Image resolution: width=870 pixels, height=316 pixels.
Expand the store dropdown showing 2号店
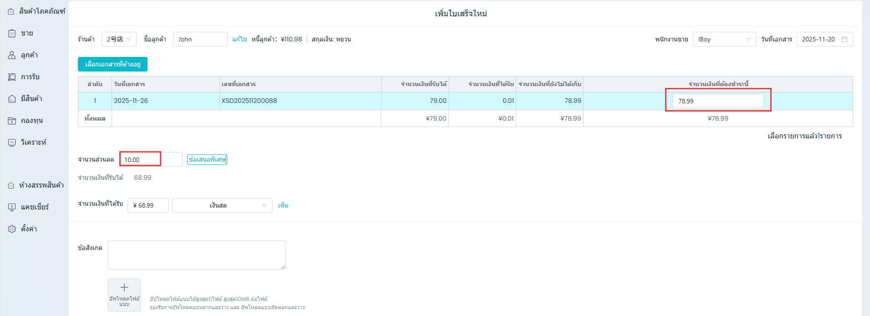(119, 39)
